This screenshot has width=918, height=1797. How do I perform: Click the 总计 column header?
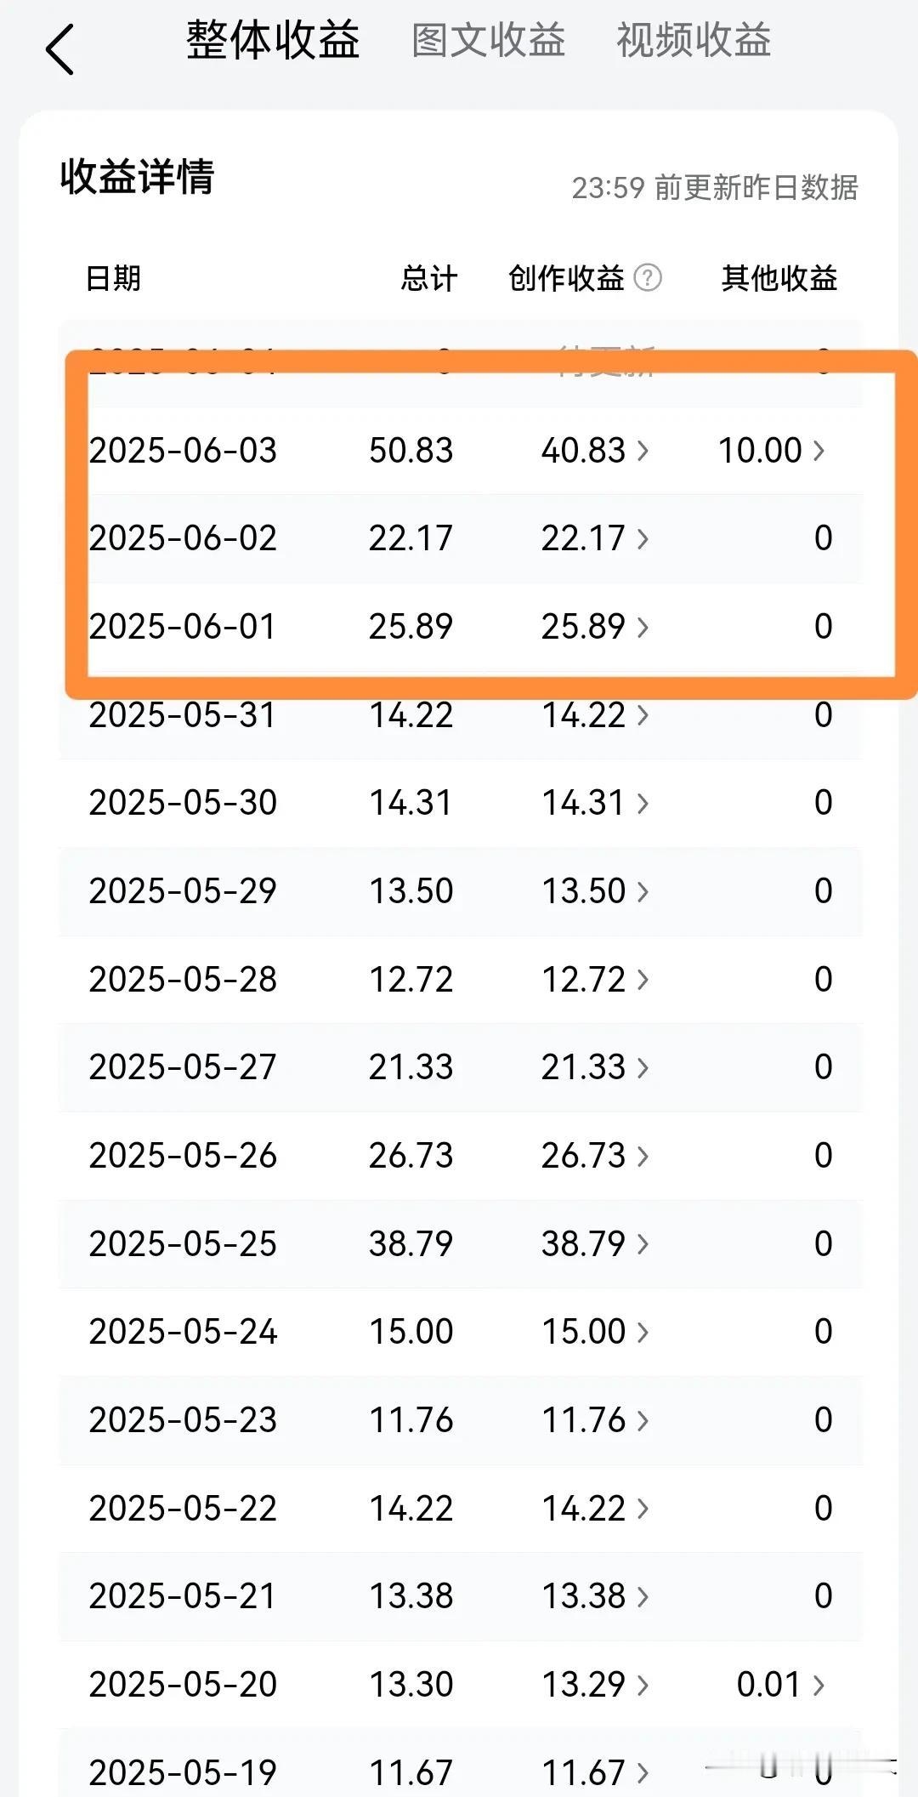coord(429,278)
